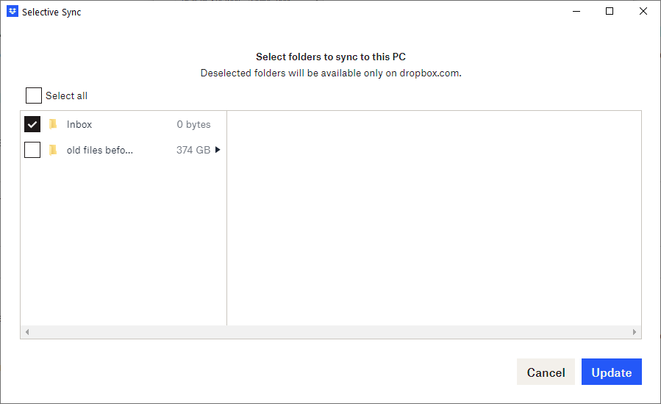Click the 0 bytes size label
Viewport: 661px width, 404px height.
point(193,125)
